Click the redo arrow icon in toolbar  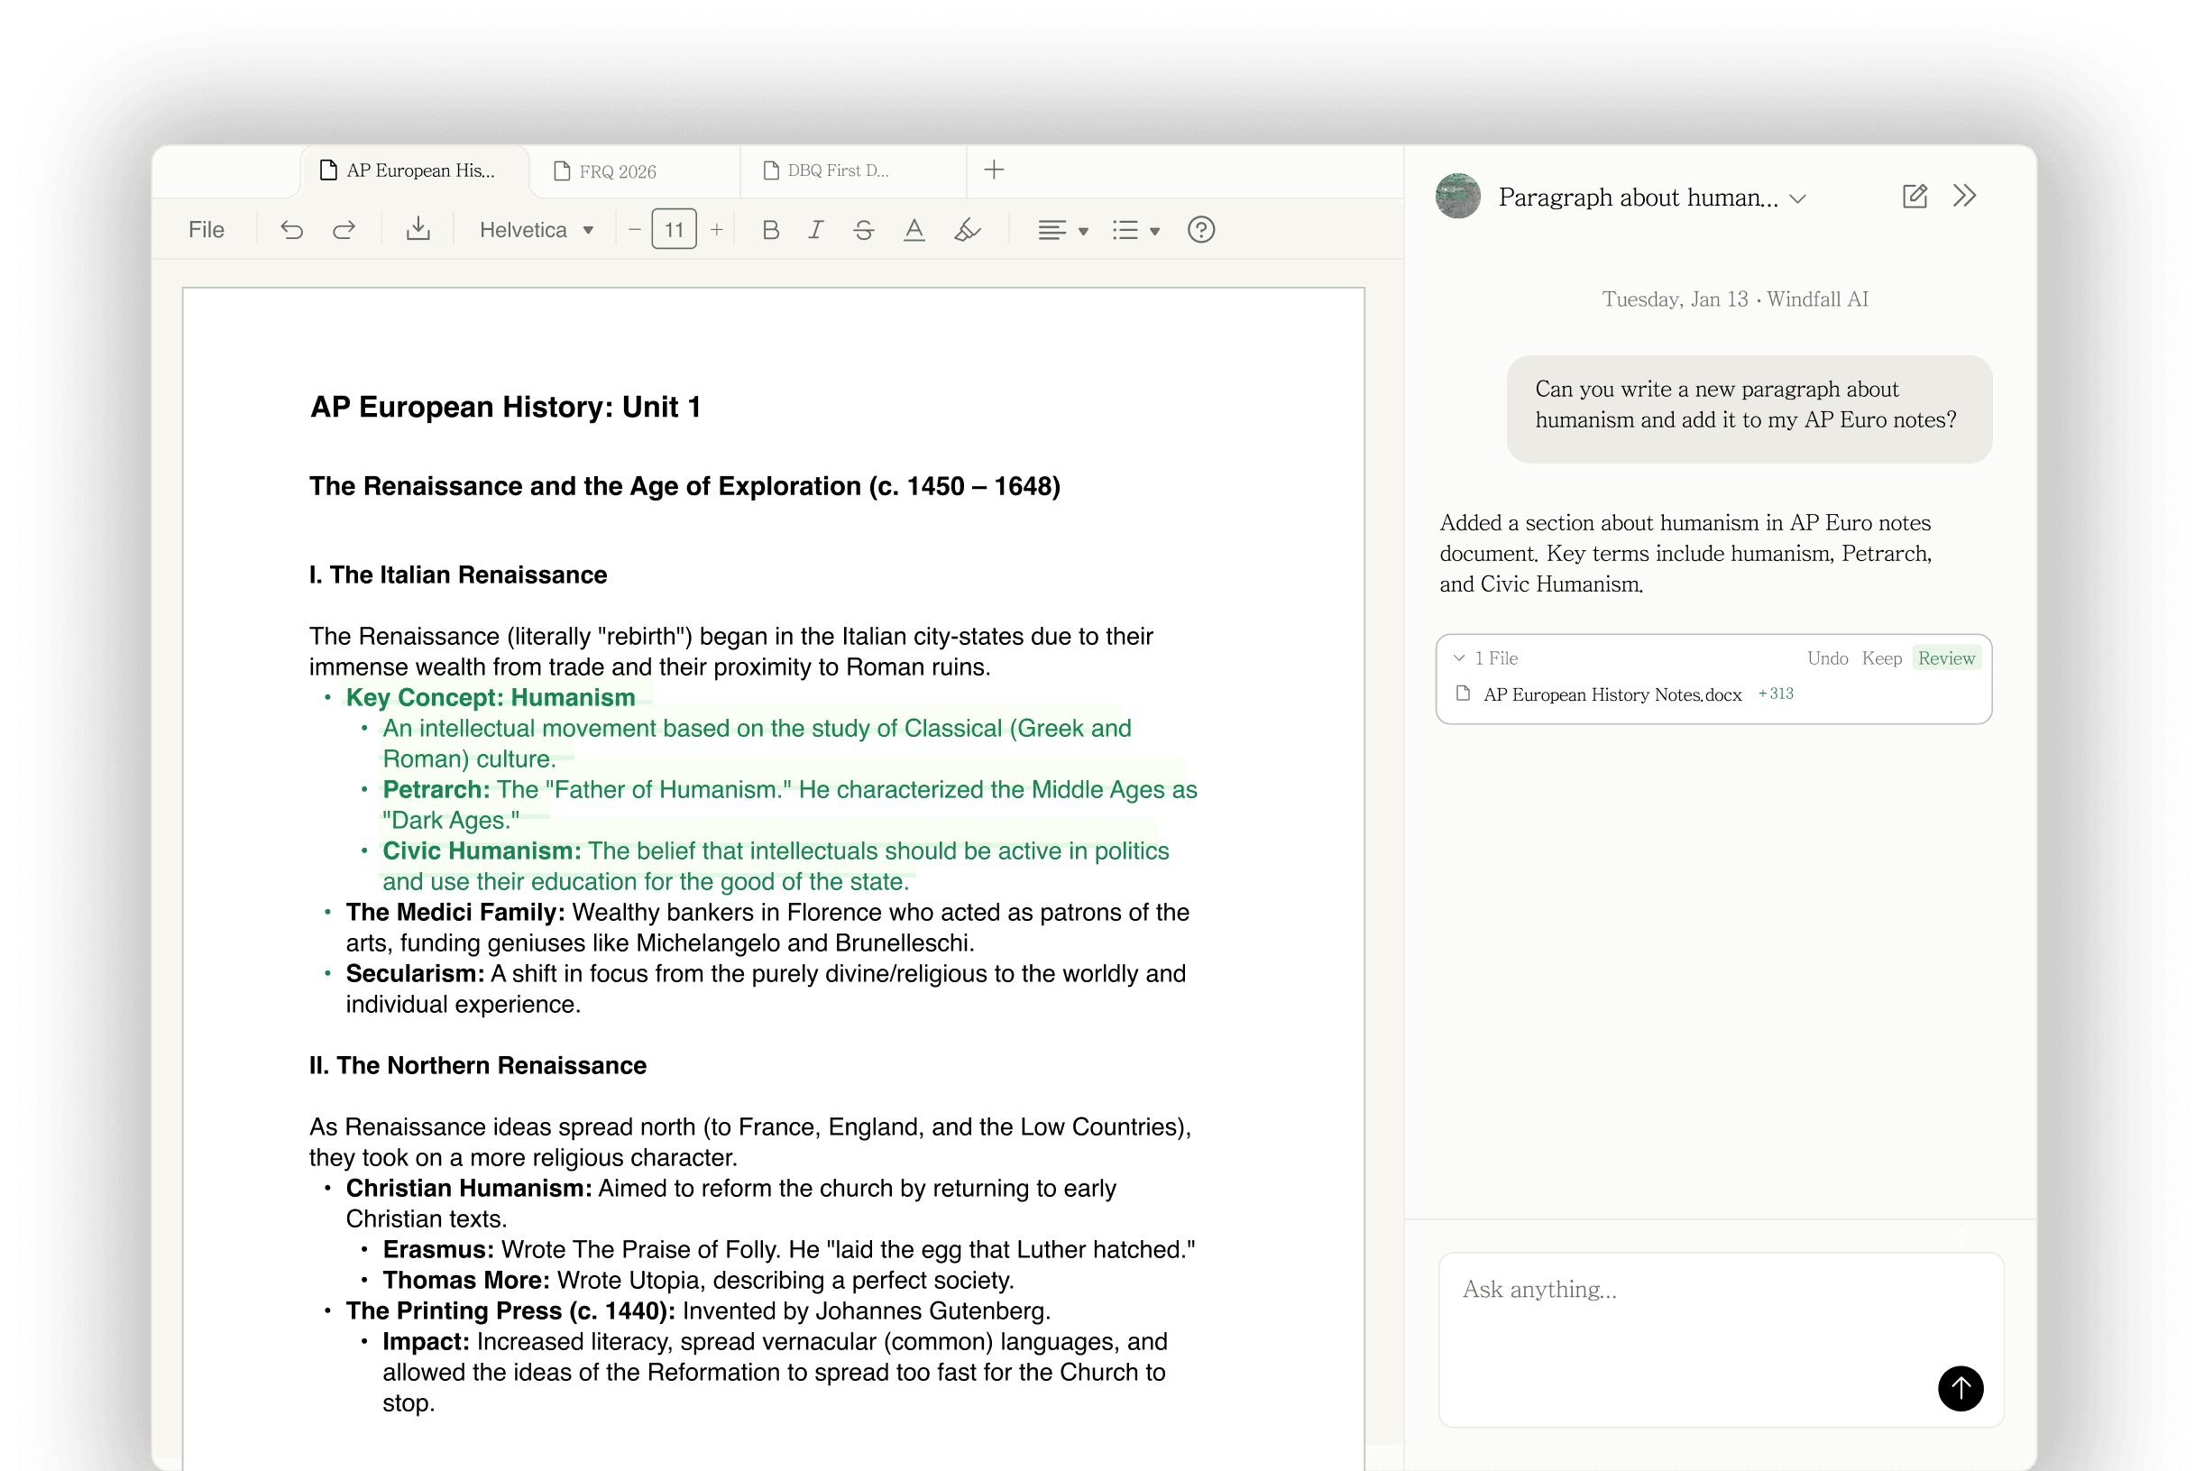point(344,230)
